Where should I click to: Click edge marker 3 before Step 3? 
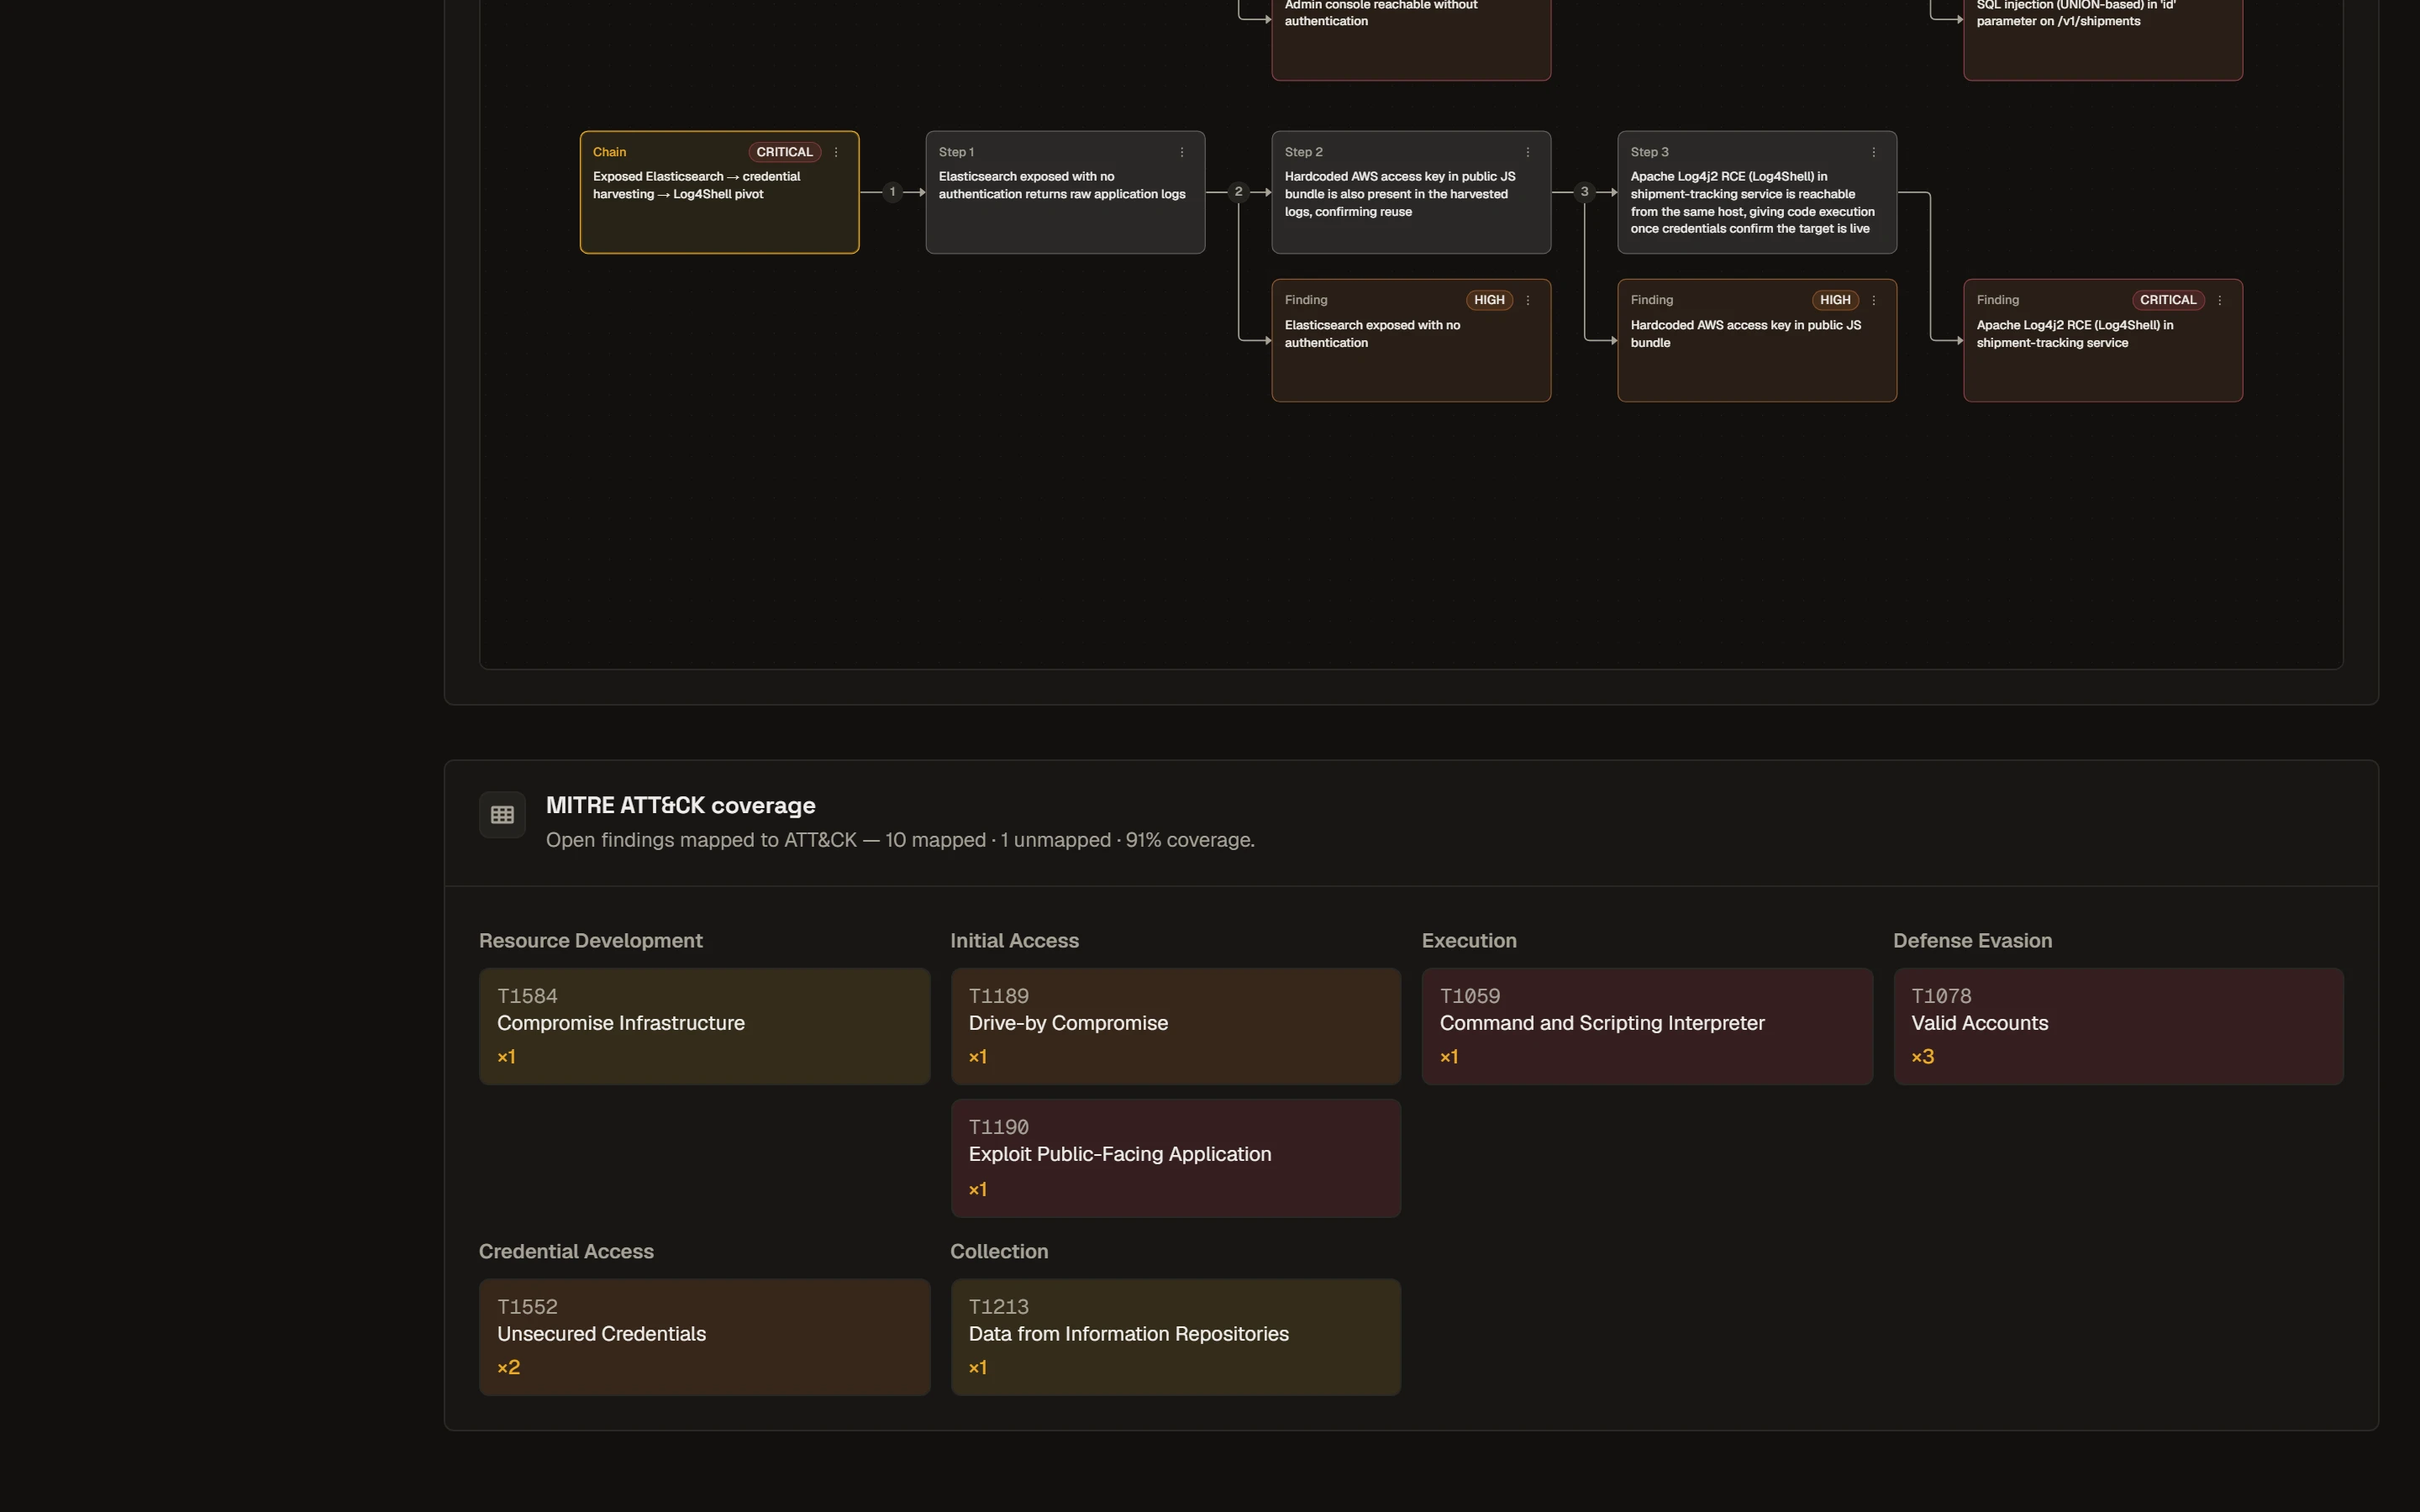pyautogui.click(x=1584, y=192)
